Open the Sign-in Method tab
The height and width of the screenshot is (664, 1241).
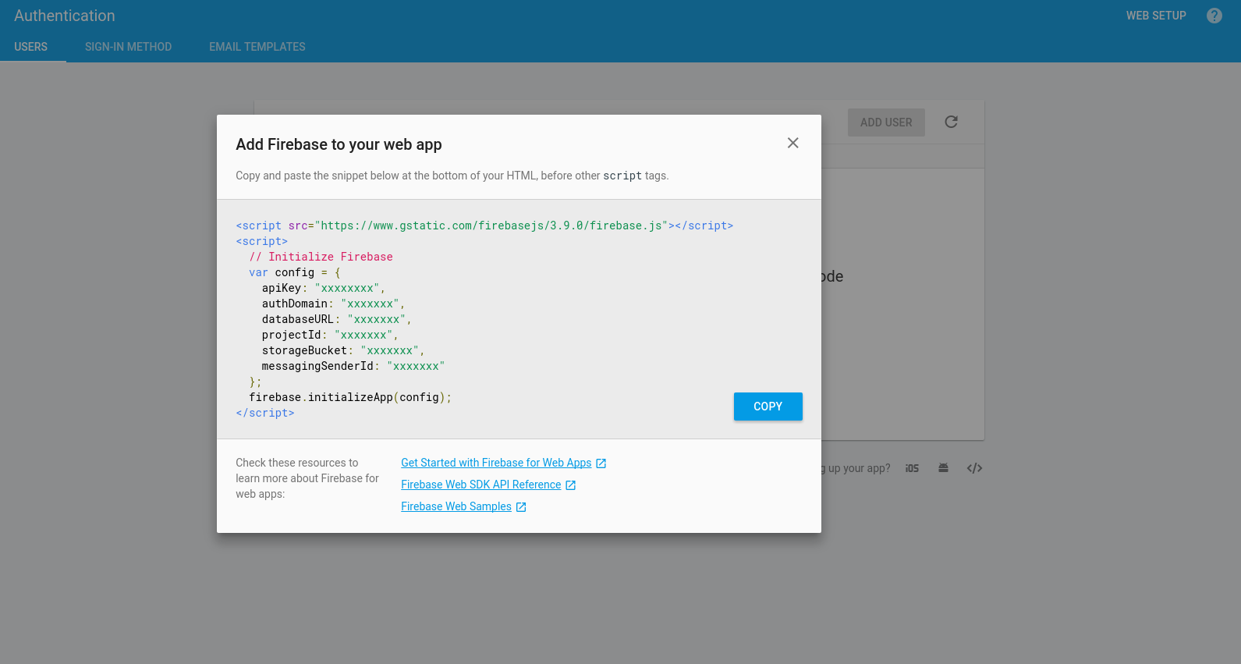(128, 47)
